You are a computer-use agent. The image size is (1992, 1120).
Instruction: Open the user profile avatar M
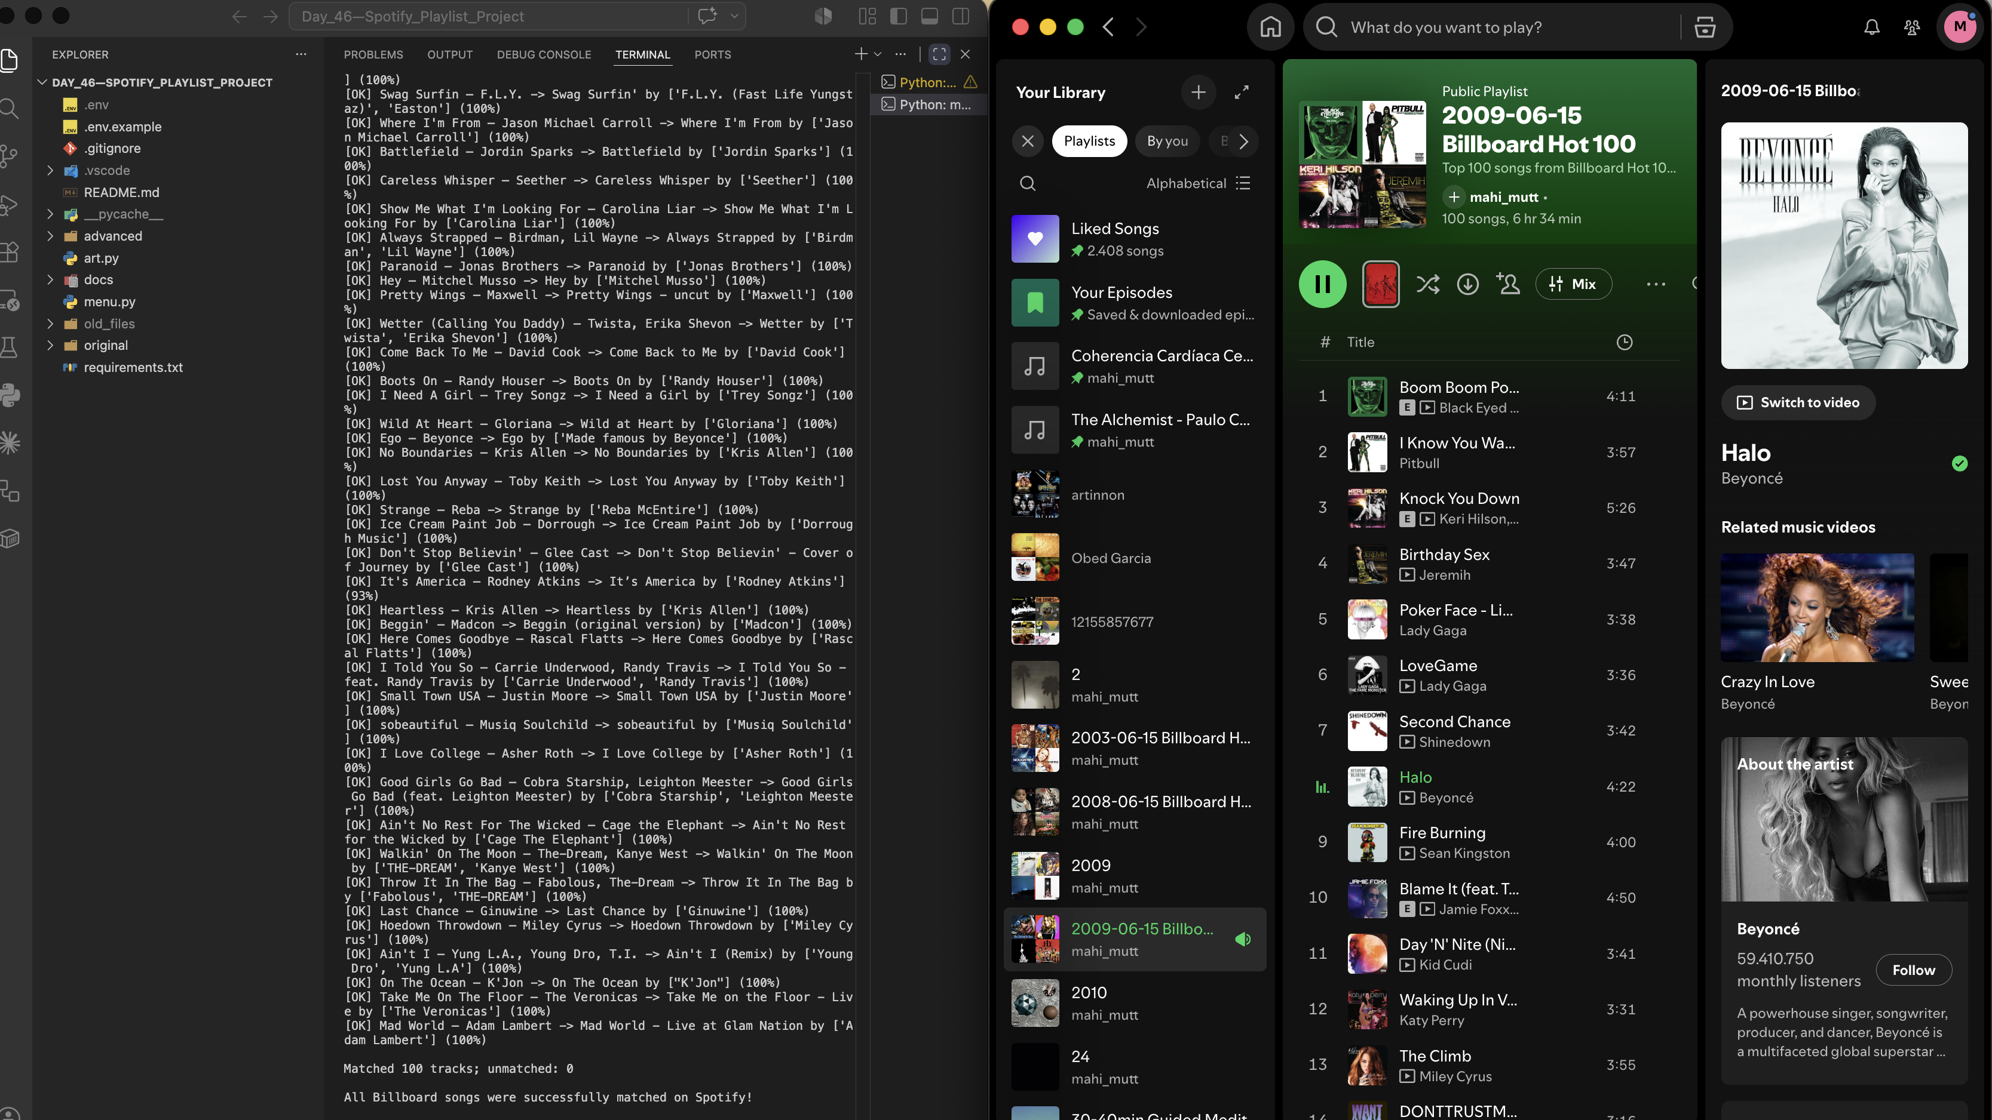click(1960, 27)
